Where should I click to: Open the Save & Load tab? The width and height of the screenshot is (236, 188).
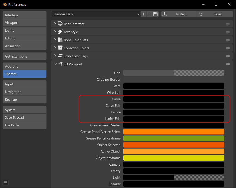tap(24, 117)
